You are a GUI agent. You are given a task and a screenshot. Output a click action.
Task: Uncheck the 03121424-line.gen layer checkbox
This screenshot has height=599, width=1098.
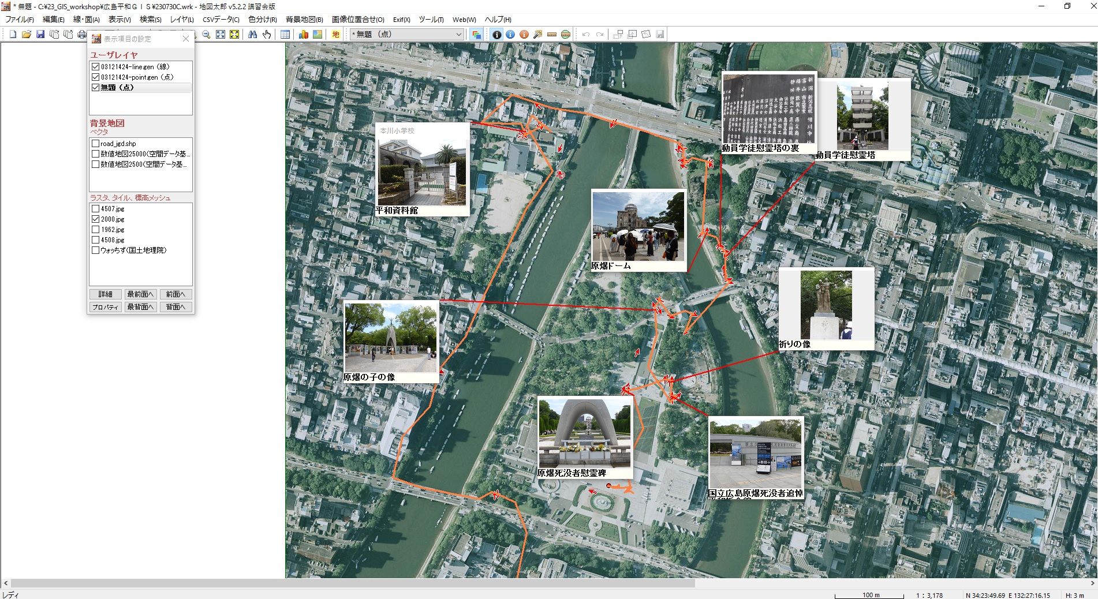coord(96,67)
